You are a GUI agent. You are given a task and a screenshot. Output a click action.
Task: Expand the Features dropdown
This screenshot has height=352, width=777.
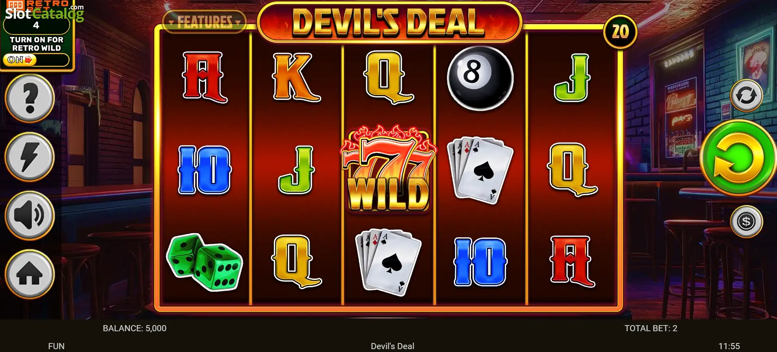[205, 22]
